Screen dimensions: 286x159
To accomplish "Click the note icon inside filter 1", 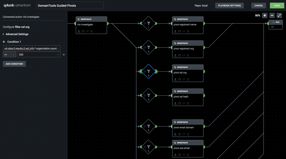I will 145,23.
